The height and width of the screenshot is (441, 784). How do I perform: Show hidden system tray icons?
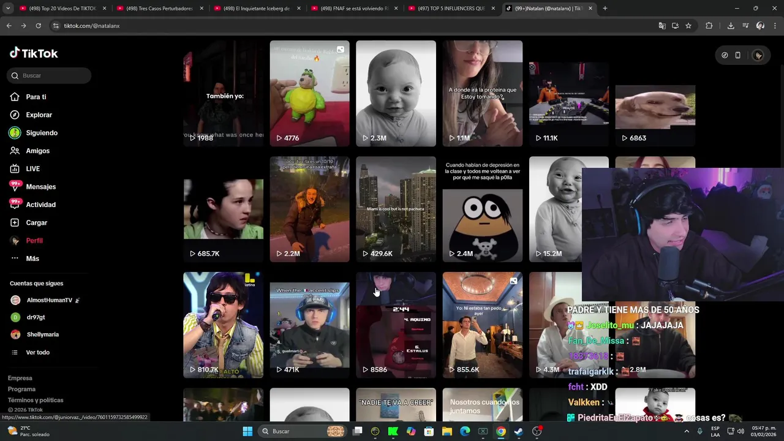click(x=688, y=431)
